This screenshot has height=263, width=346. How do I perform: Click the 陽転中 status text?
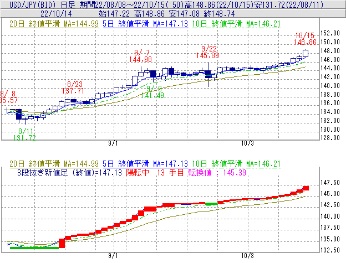tap(138, 172)
